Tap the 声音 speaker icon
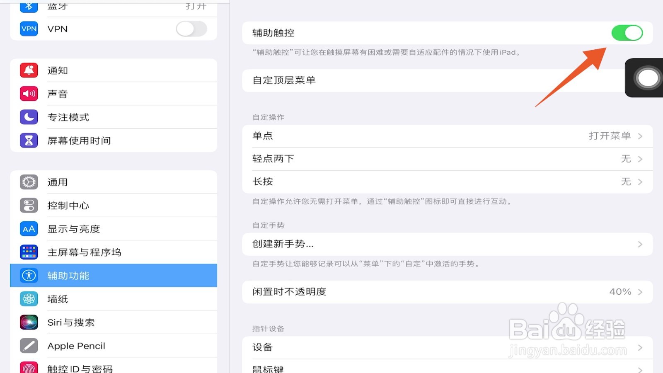 point(29,94)
